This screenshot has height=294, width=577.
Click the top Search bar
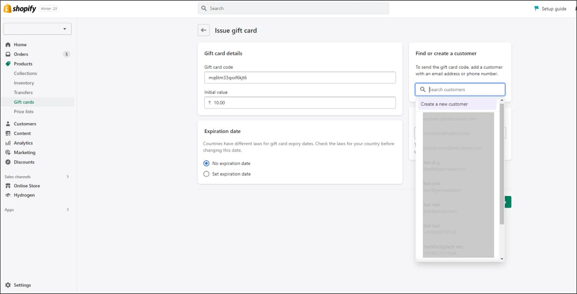click(x=293, y=9)
